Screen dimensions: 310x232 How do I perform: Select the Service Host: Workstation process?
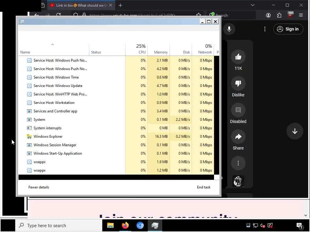(116, 103)
